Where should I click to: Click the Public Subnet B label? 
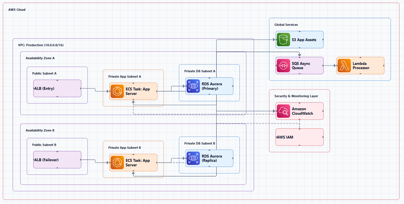click(x=44, y=145)
